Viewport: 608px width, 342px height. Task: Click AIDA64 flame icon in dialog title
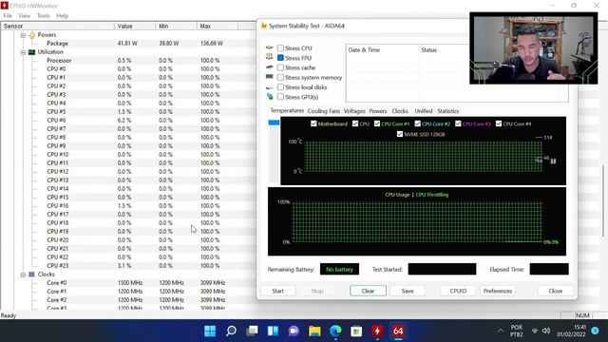coord(264,26)
